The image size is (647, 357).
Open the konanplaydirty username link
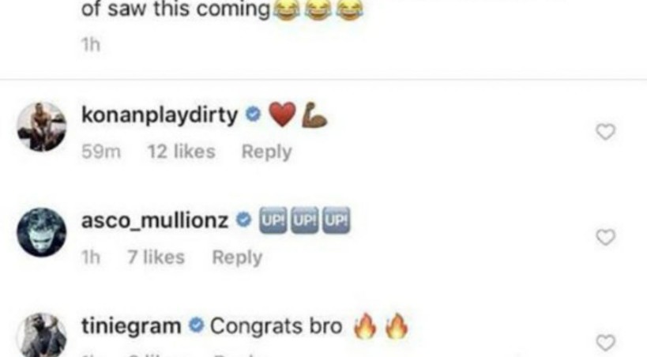(160, 115)
